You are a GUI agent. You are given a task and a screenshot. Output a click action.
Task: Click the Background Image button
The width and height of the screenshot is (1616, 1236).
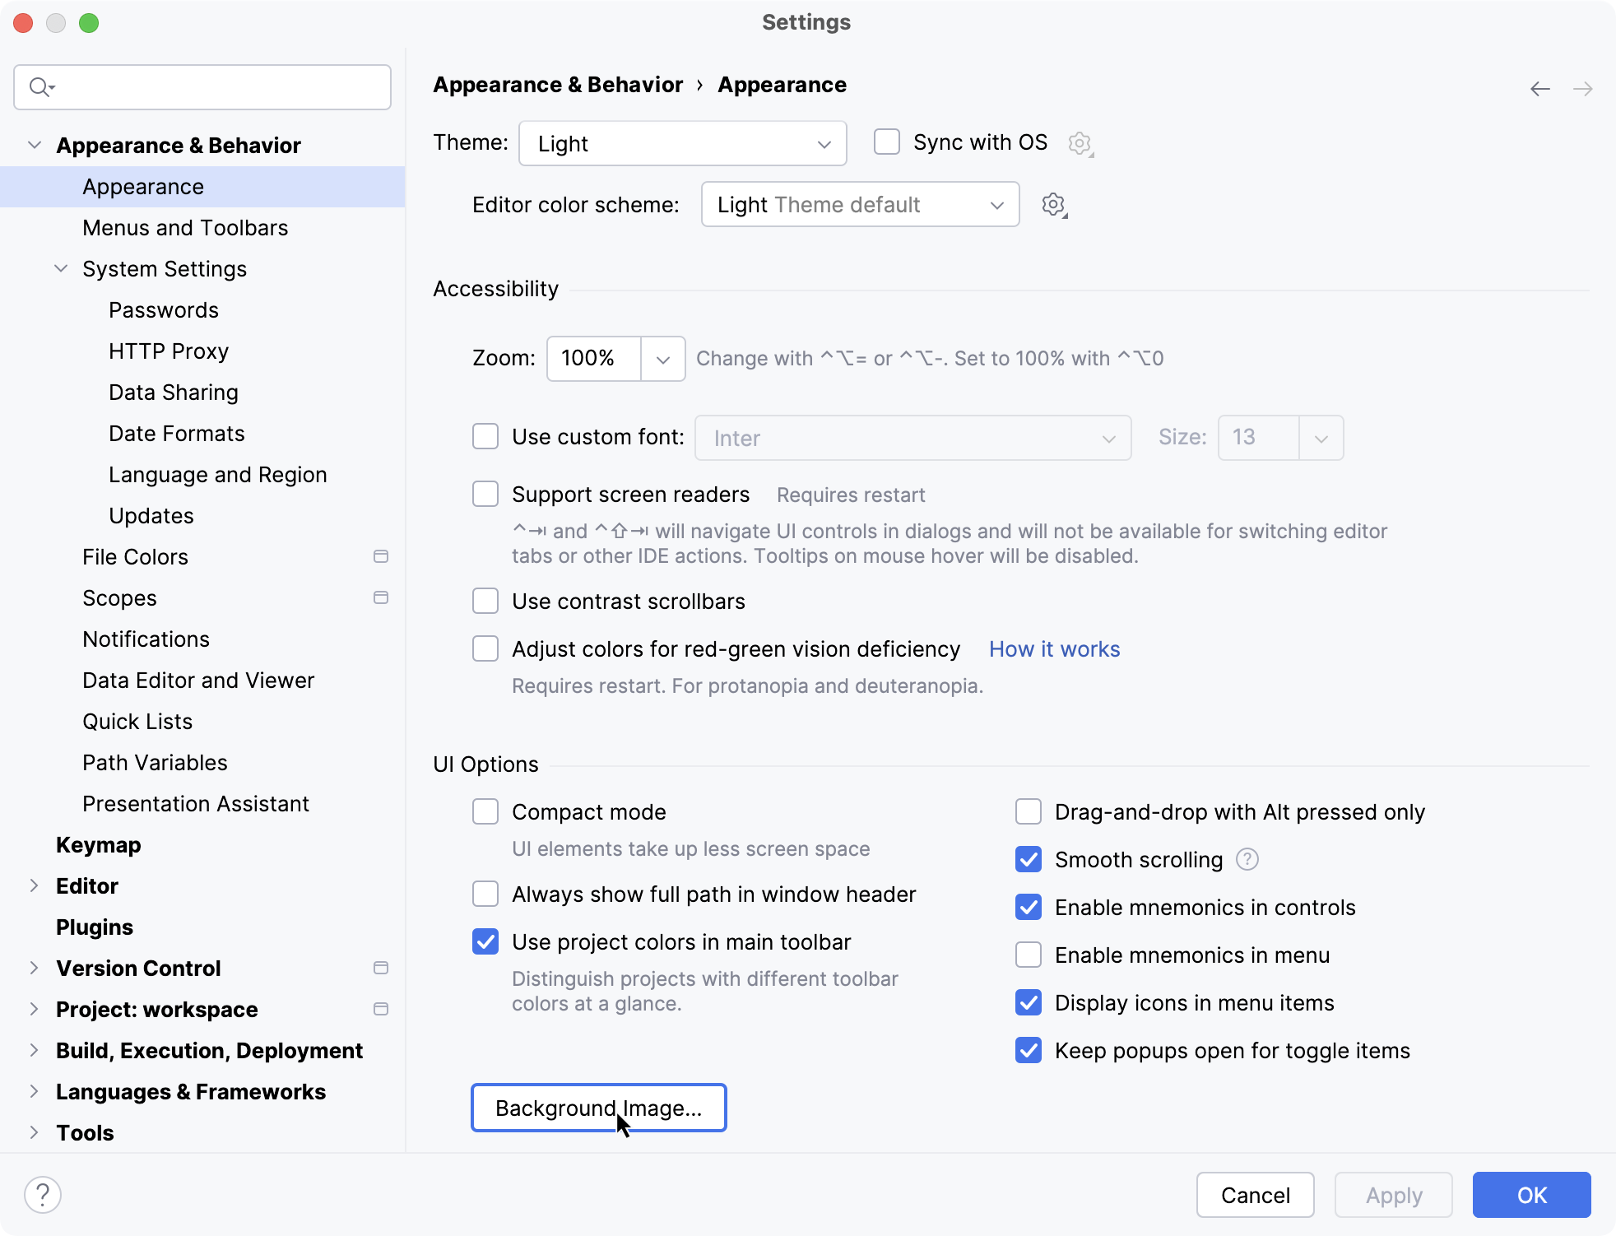click(598, 1108)
